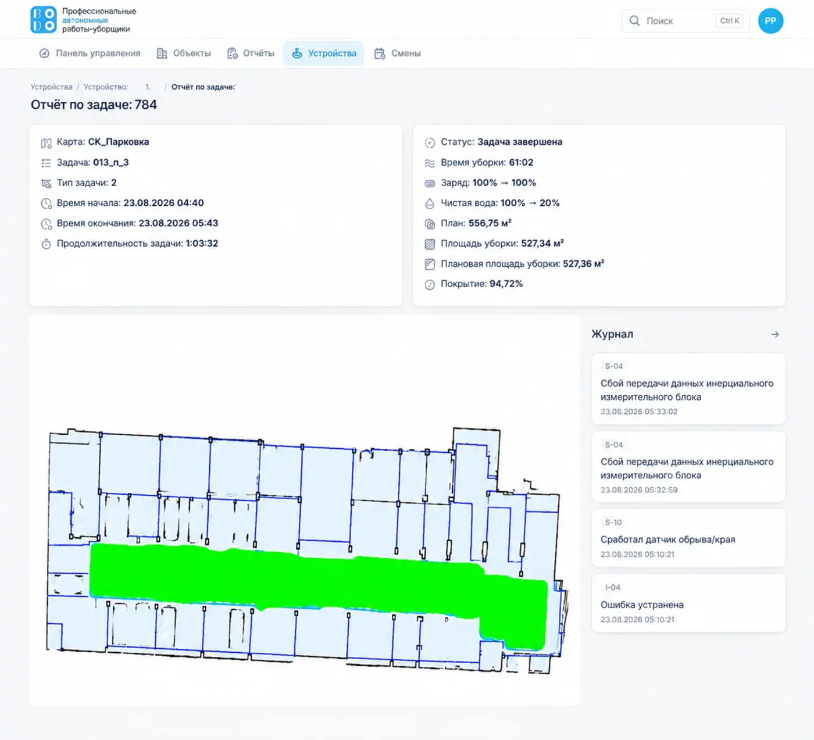Go to the Отчёты tab
The height and width of the screenshot is (740, 814).
click(x=251, y=53)
